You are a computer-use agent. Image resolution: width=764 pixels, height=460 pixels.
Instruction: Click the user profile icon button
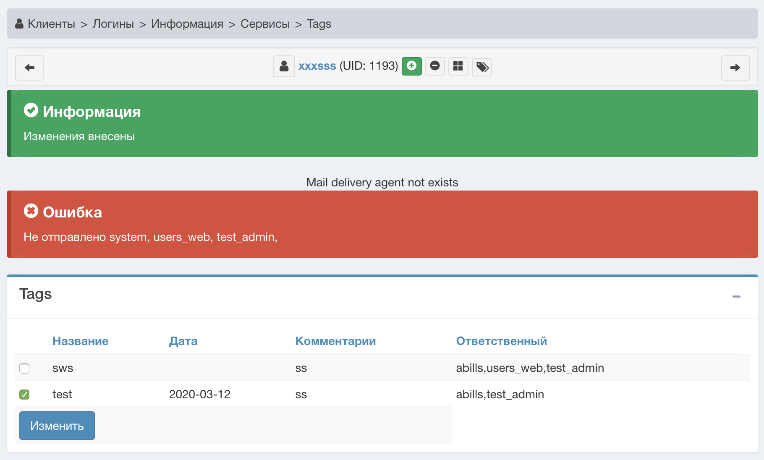click(284, 66)
